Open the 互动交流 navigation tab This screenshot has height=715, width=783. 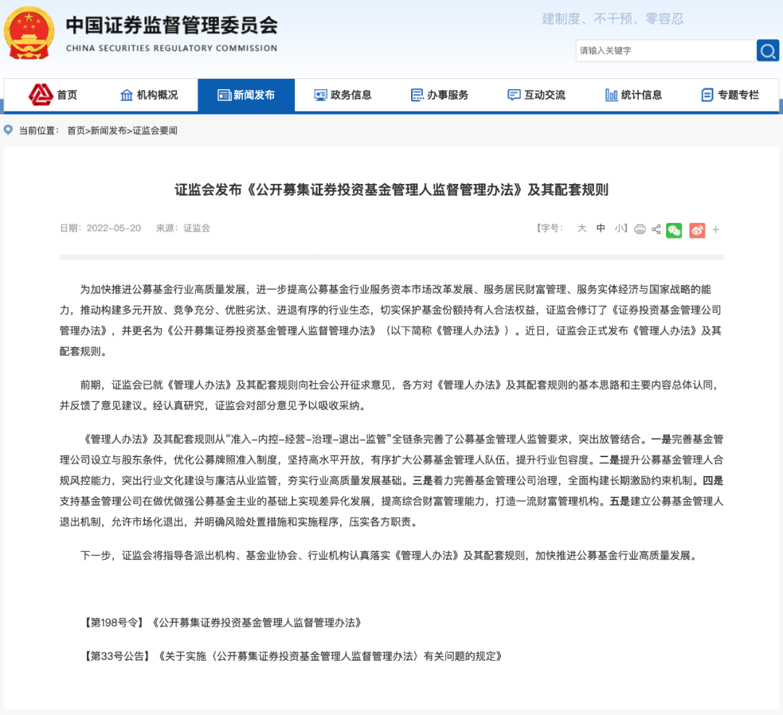point(536,95)
